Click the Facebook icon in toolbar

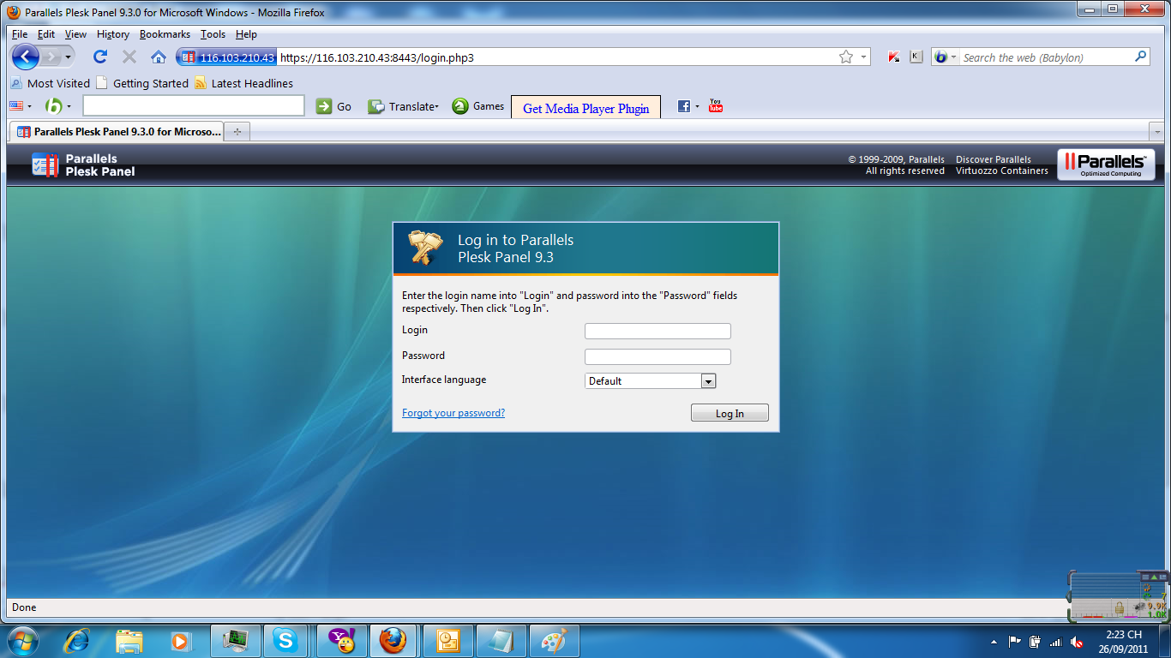[x=684, y=106]
